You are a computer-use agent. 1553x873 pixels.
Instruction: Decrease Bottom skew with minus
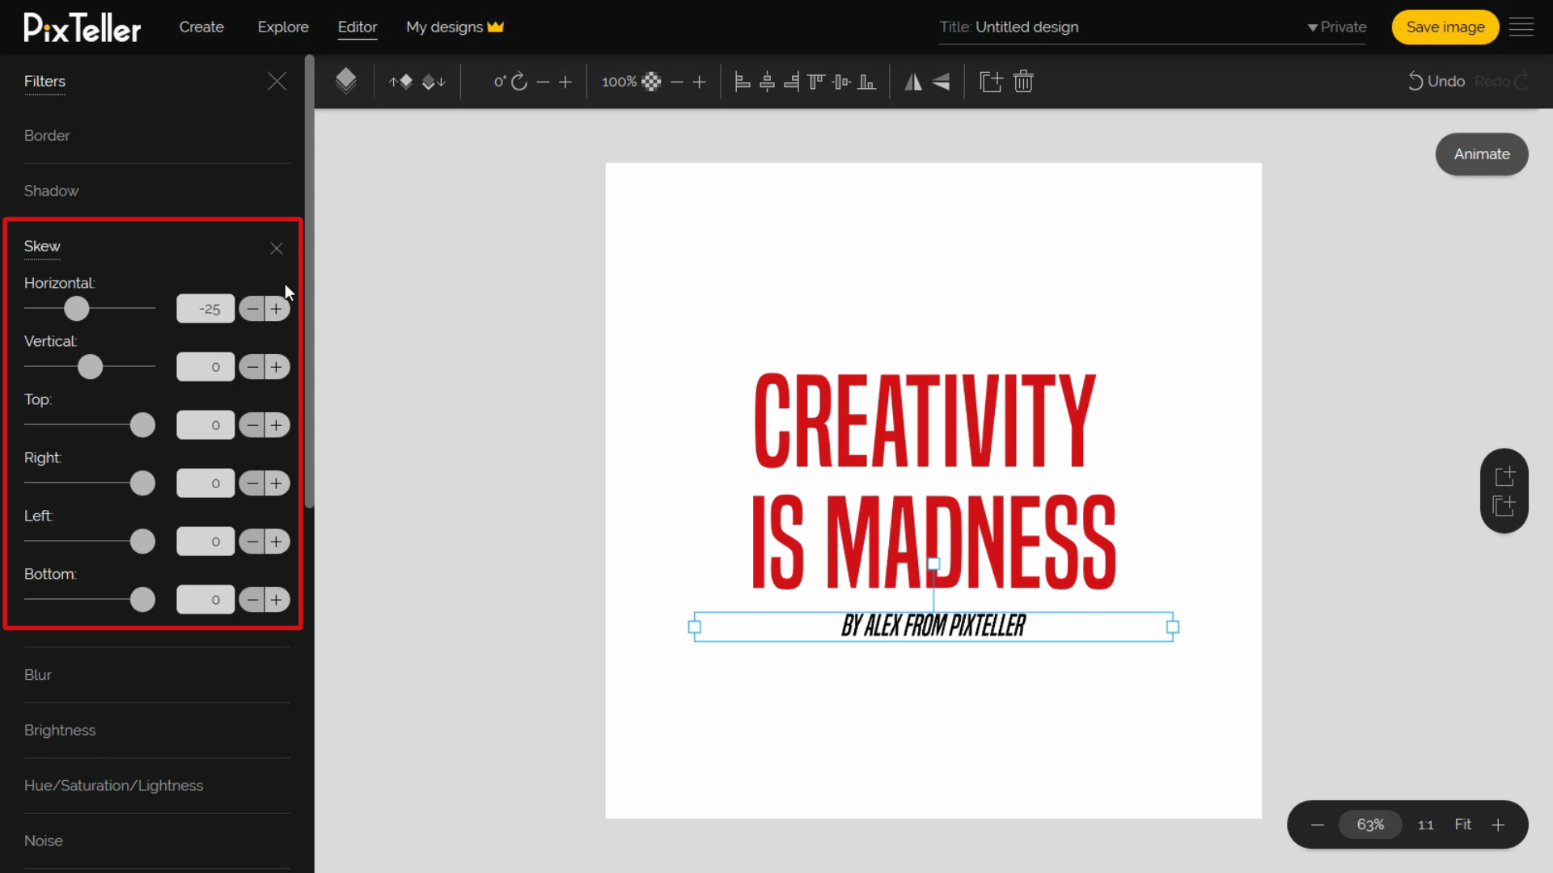[252, 600]
